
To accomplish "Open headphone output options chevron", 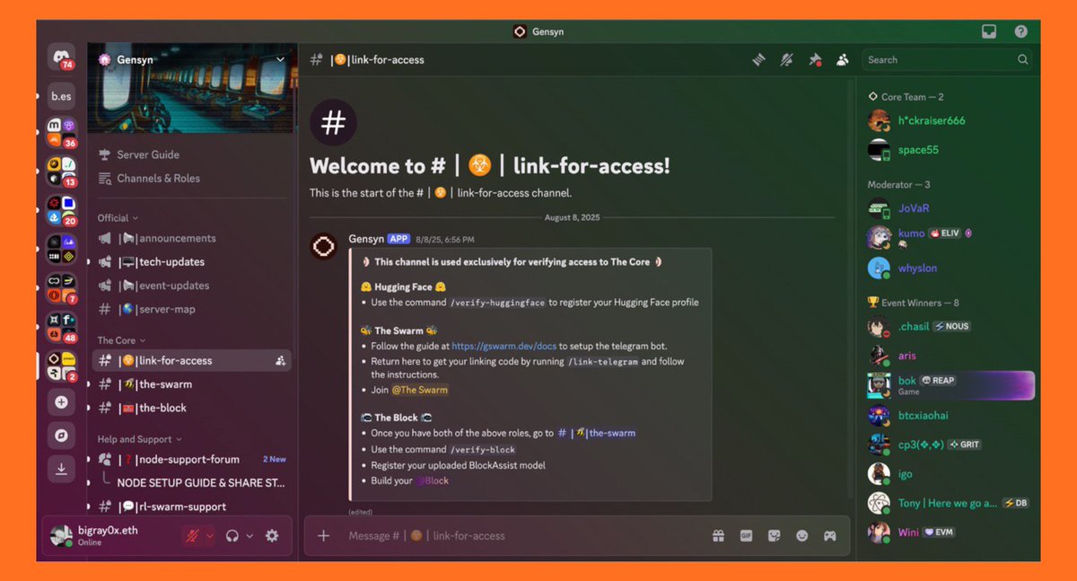I will tap(250, 536).
